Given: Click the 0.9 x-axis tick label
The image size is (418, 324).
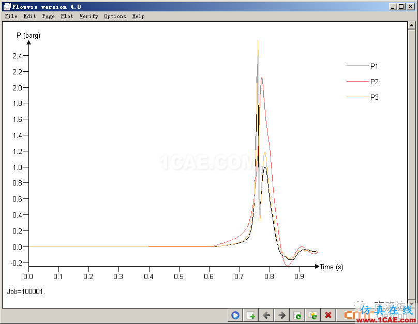Looking at the screenshot, I should coord(299,276).
